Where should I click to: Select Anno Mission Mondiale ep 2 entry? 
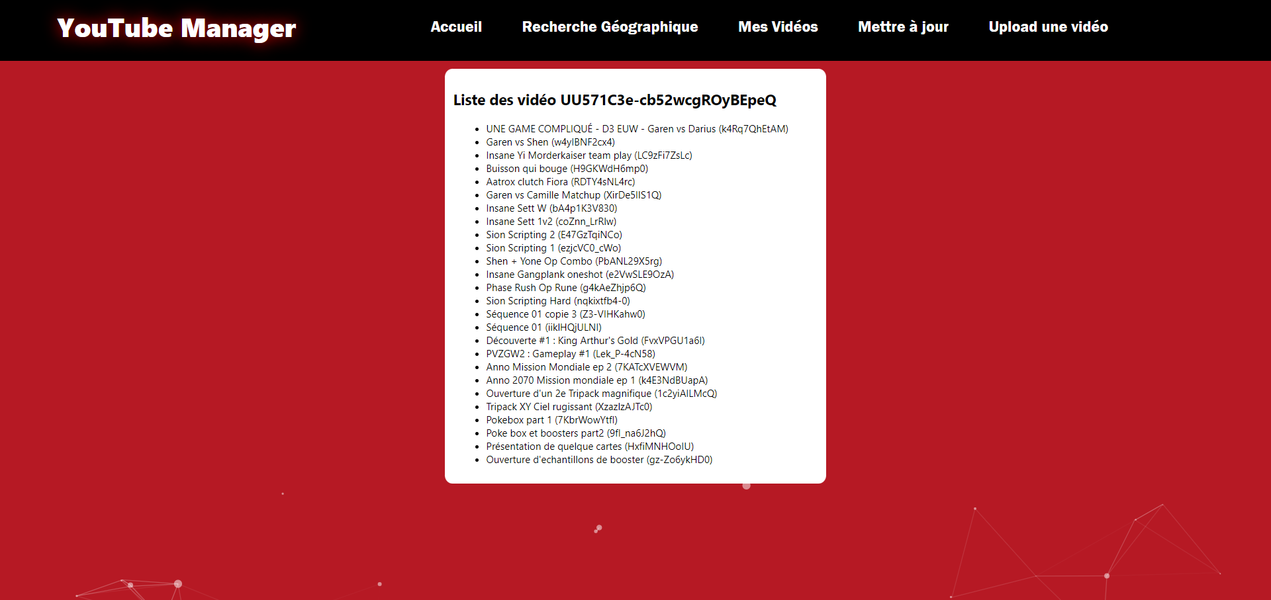587,367
